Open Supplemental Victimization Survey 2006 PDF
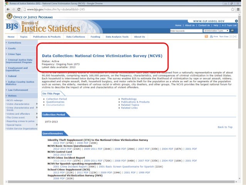246x185 pixels. click(59, 178)
